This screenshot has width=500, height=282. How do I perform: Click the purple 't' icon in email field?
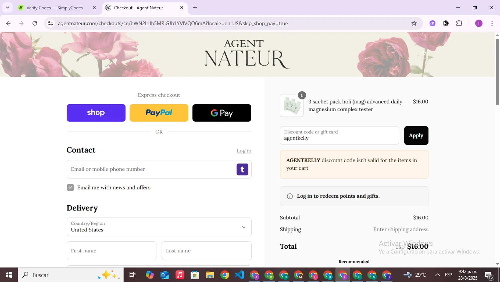[242, 169]
